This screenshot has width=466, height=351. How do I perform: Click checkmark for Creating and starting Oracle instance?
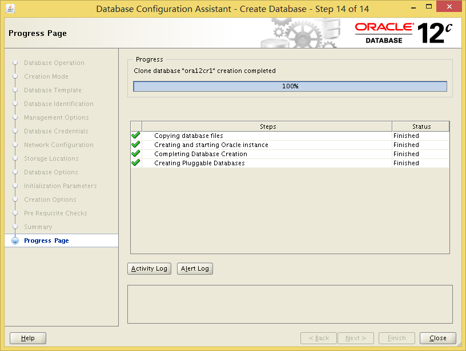click(x=136, y=145)
